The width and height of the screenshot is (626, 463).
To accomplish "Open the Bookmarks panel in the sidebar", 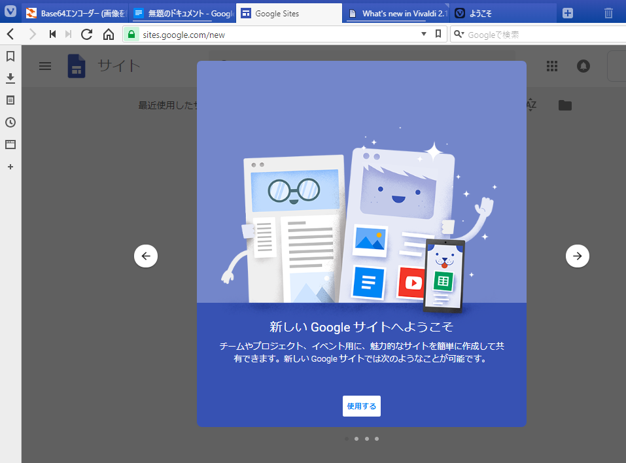I will tap(10, 56).
